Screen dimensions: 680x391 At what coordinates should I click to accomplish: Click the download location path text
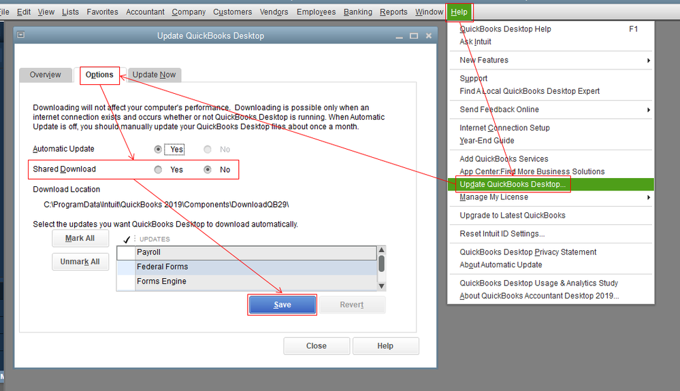[166, 205]
